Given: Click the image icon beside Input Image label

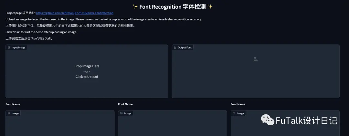Looking at the screenshot, I should coord(9,47).
